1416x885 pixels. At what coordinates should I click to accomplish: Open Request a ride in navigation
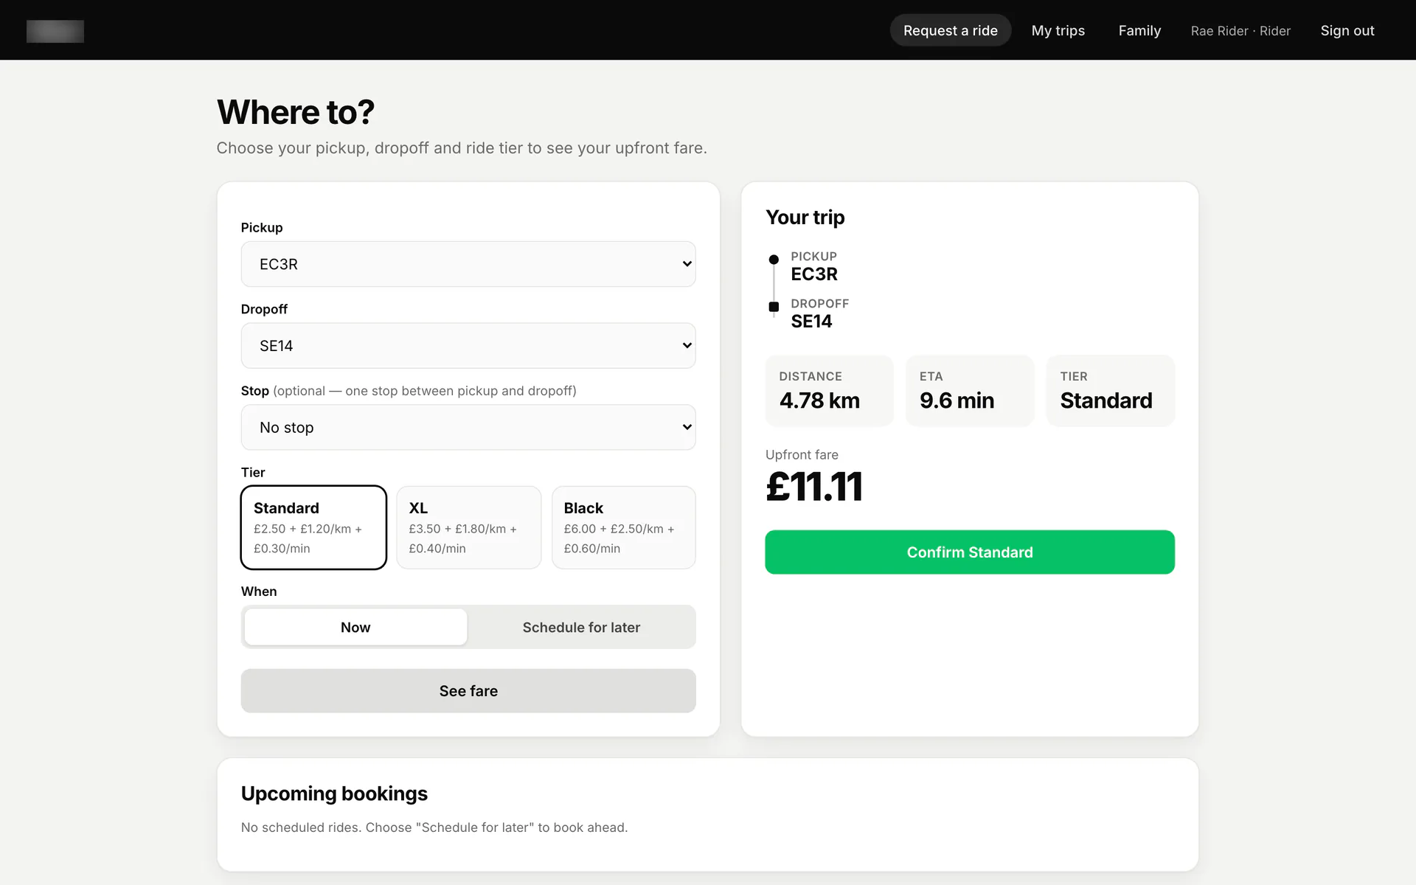coord(951,30)
